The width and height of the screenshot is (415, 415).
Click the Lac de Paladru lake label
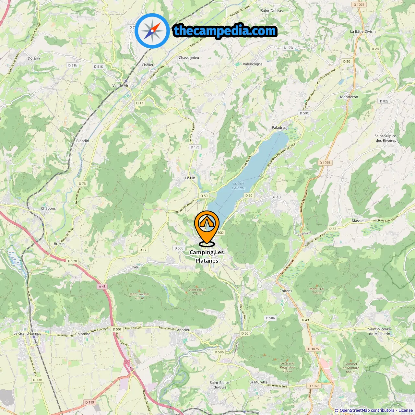pos(239,186)
